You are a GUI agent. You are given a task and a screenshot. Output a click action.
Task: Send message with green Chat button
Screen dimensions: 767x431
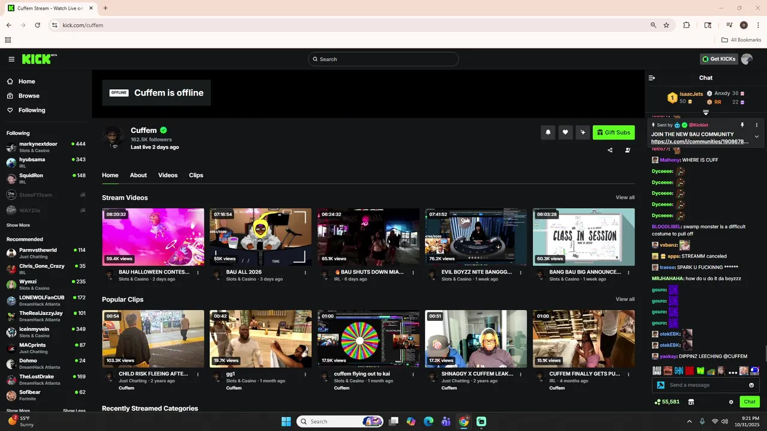(x=750, y=402)
